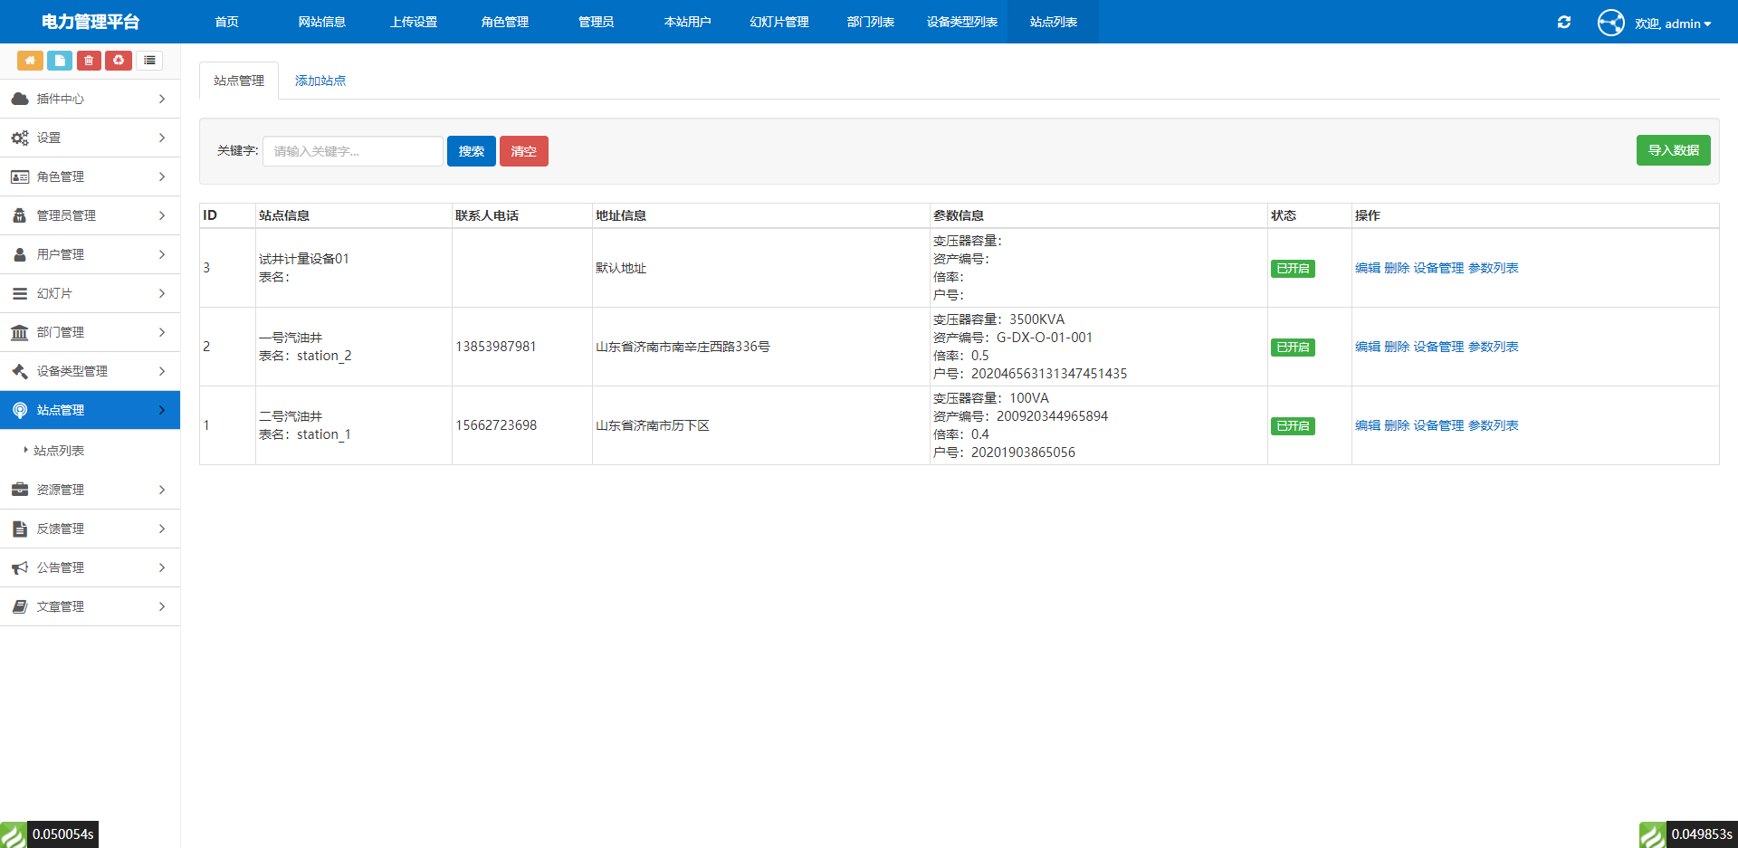Expand 设置 with its chevron
The image size is (1738, 848).
162,138
